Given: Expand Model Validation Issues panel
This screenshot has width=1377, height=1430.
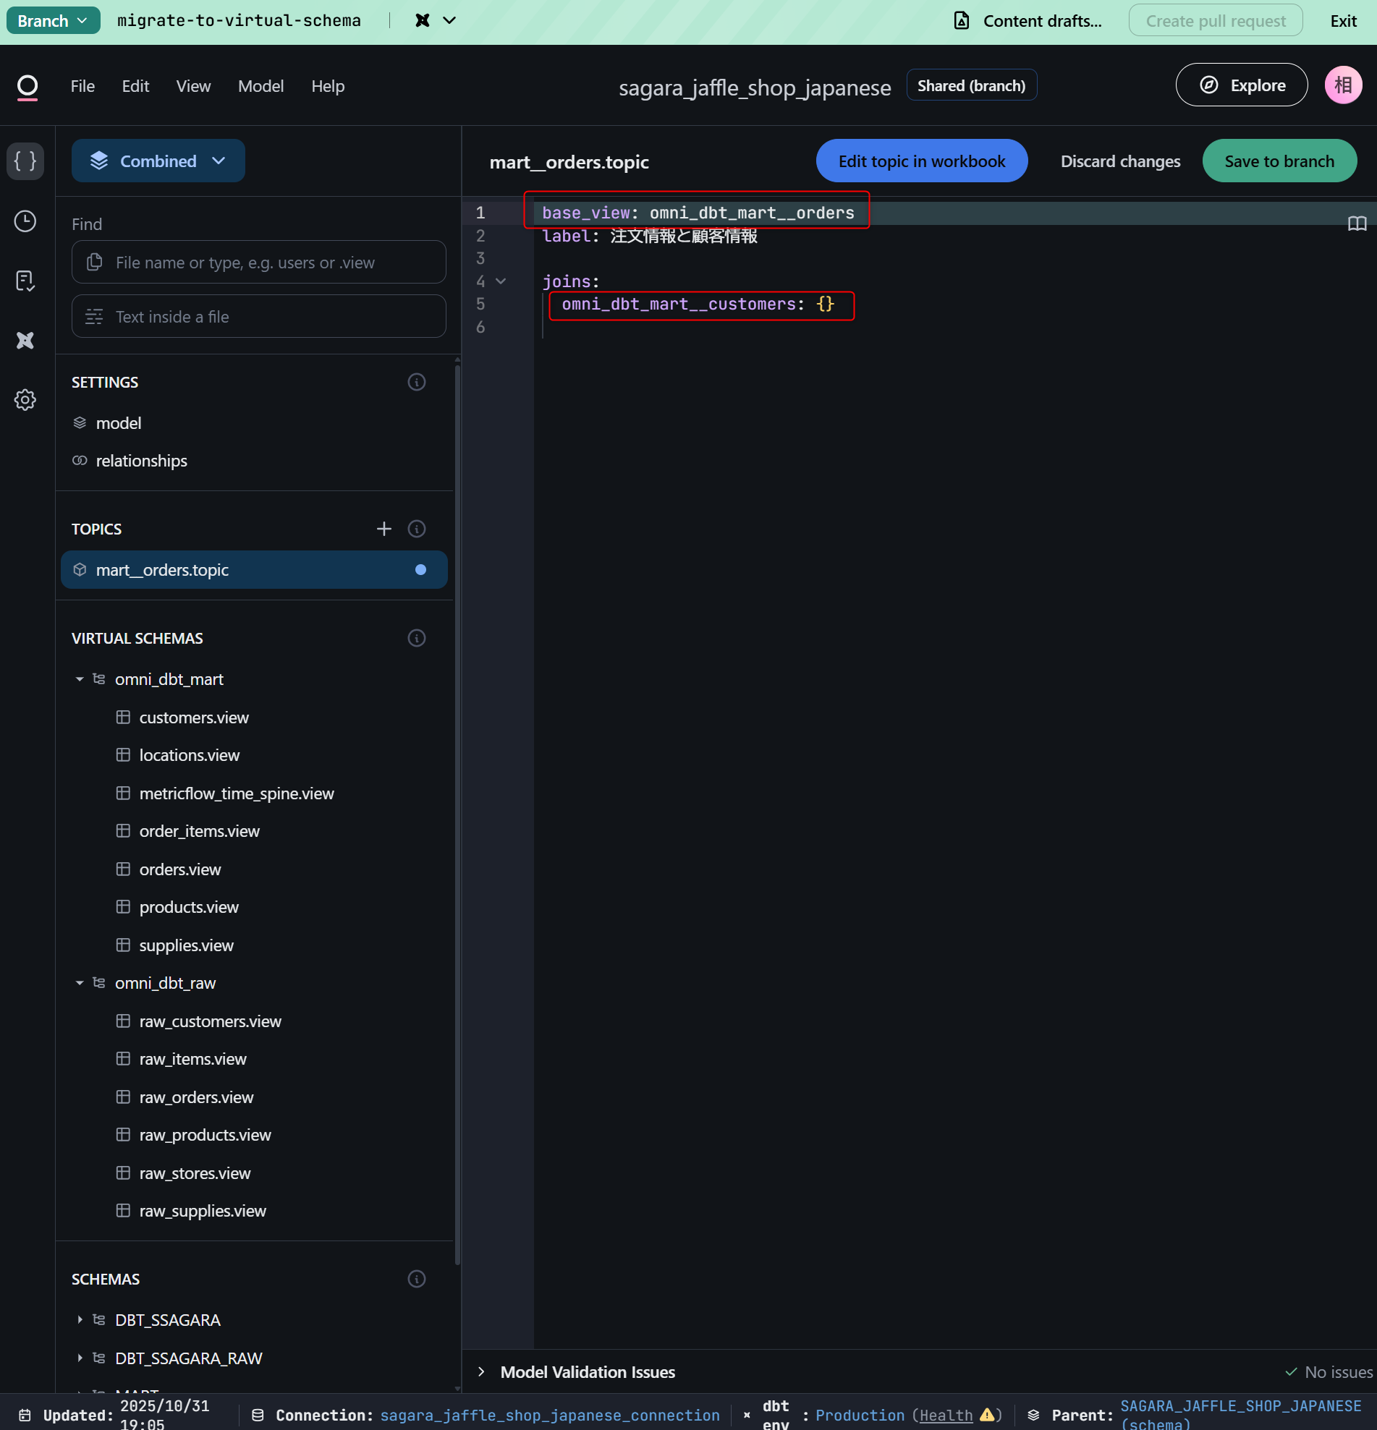Looking at the screenshot, I should tap(482, 1371).
